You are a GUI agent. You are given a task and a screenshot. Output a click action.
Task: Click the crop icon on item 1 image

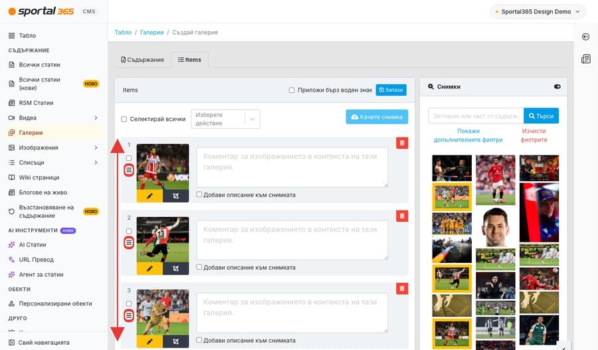[x=176, y=196]
